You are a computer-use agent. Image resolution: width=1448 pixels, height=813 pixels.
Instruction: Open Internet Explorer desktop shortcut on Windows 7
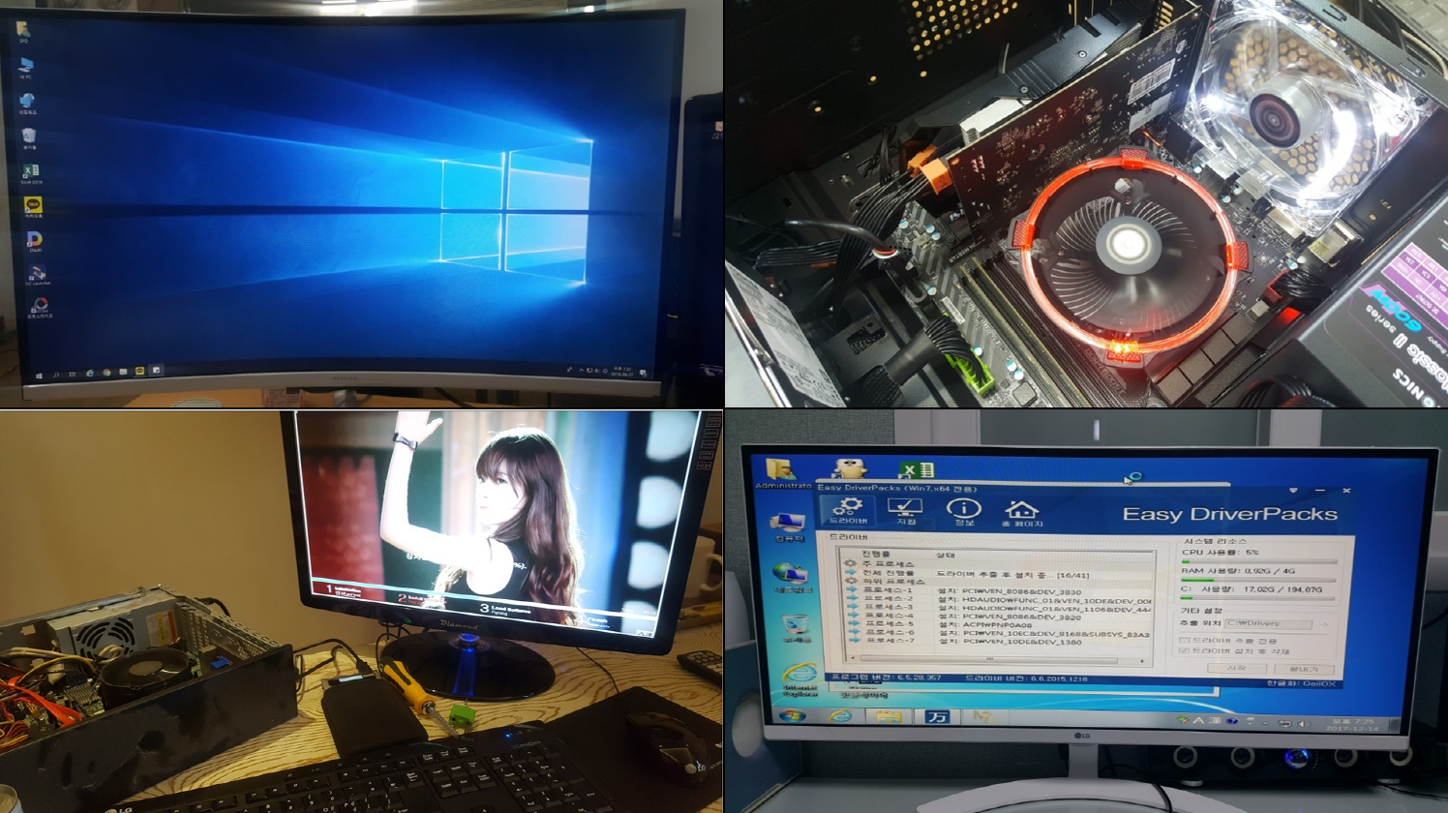[x=800, y=678]
